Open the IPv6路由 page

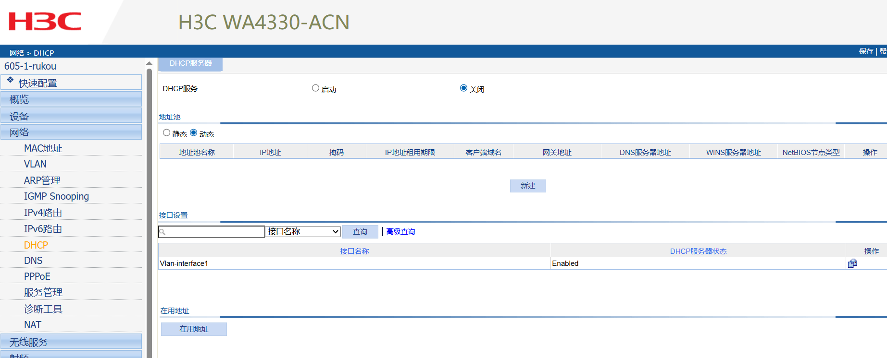[x=43, y=229]
